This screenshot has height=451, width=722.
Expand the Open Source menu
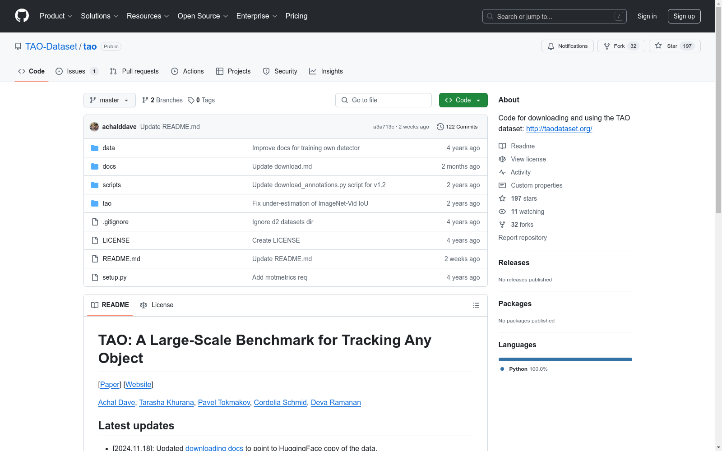tap(203, 16)
